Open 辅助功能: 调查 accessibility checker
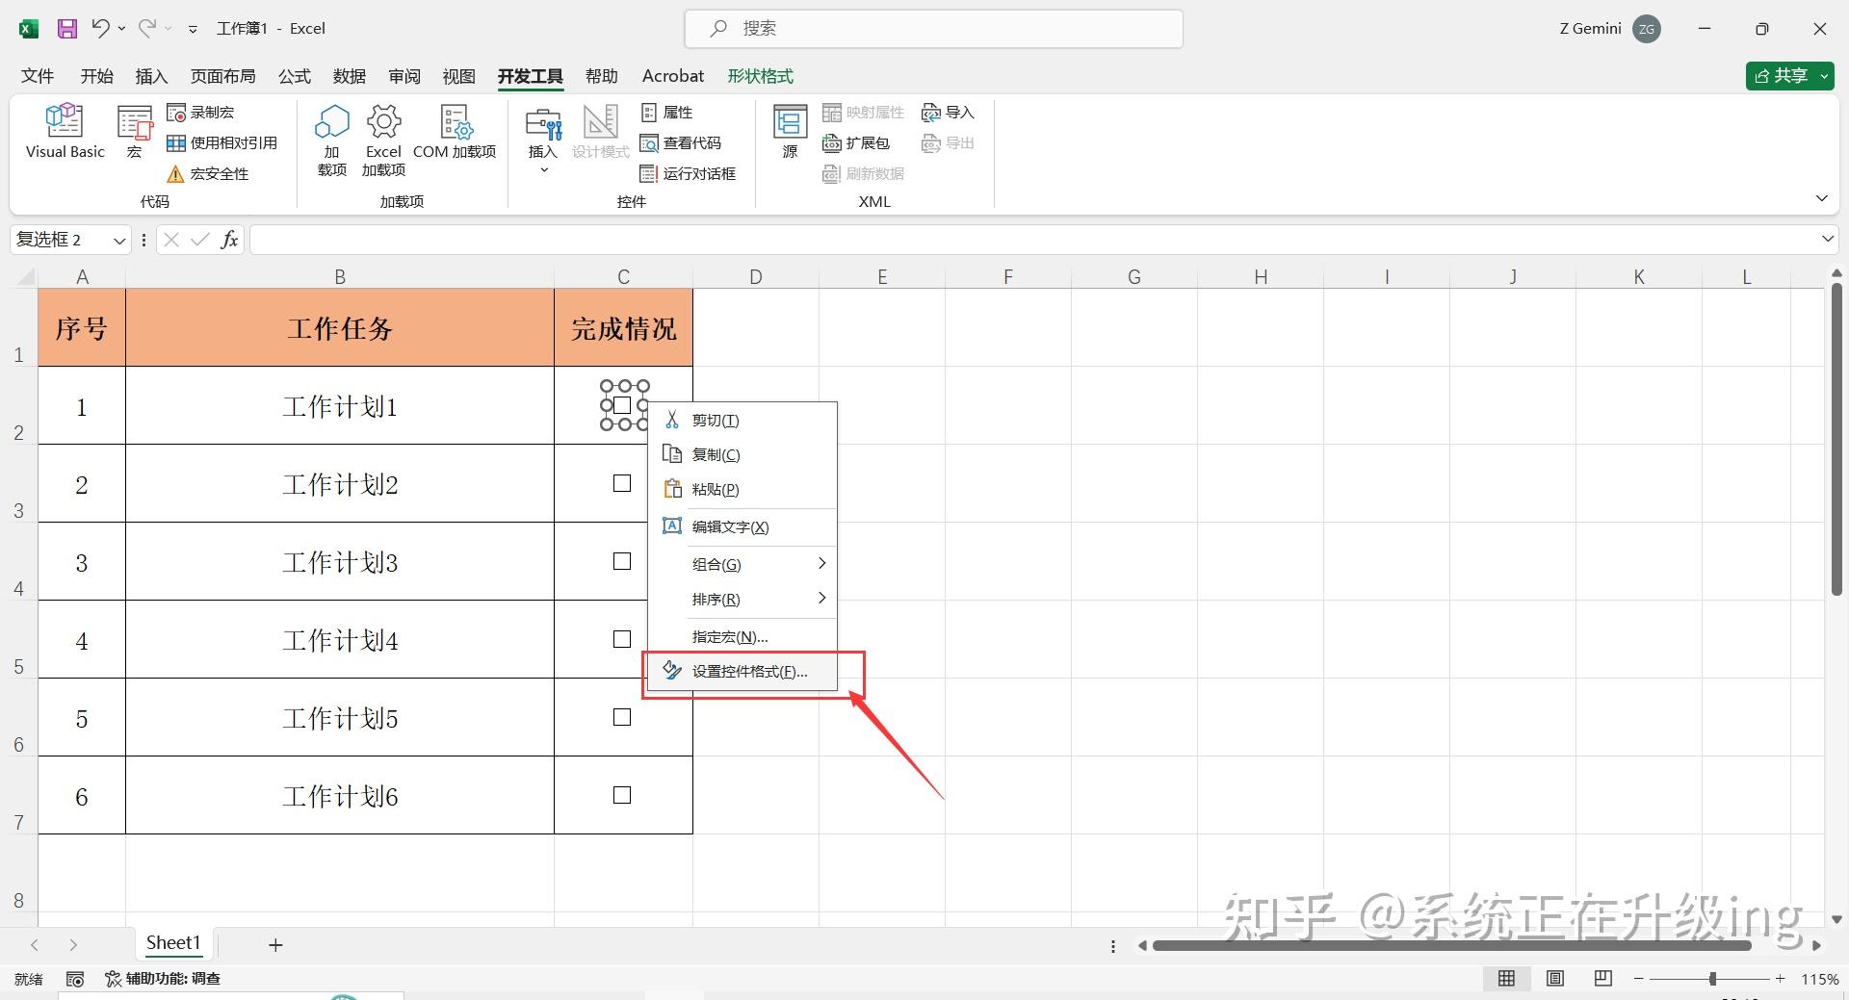The width and height of the screenshot is (1849, 1000). 163,979
